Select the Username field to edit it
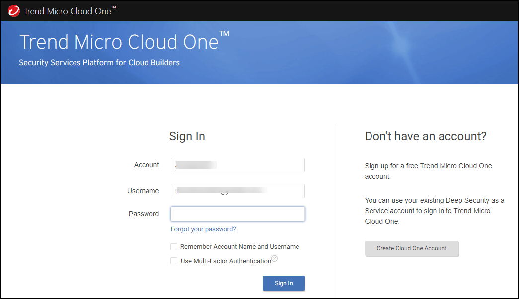 pos(237,191)
